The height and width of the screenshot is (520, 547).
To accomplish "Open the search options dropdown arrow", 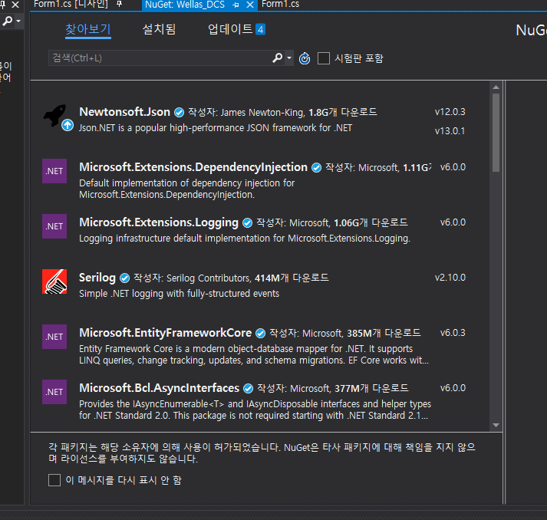I will tap(289, 58).
